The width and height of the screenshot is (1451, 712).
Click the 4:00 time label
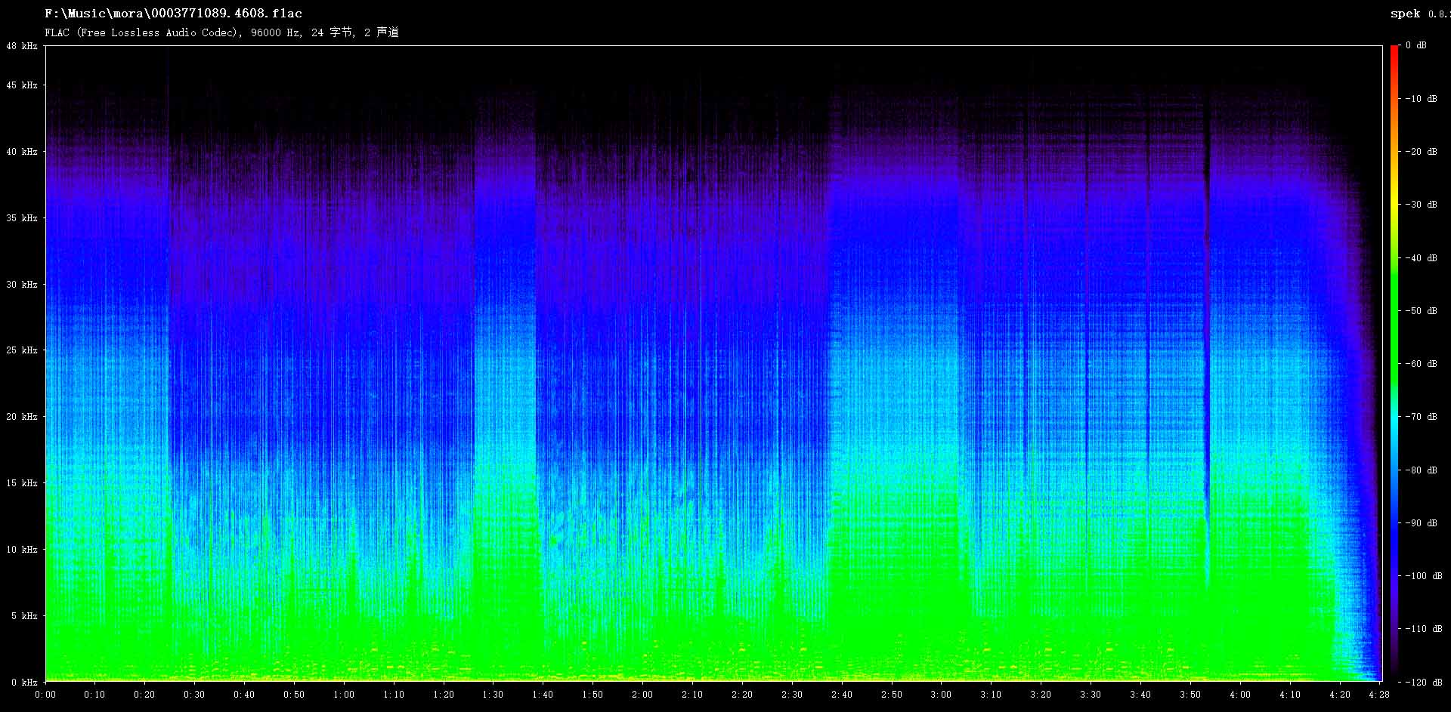pos(1239,695)
